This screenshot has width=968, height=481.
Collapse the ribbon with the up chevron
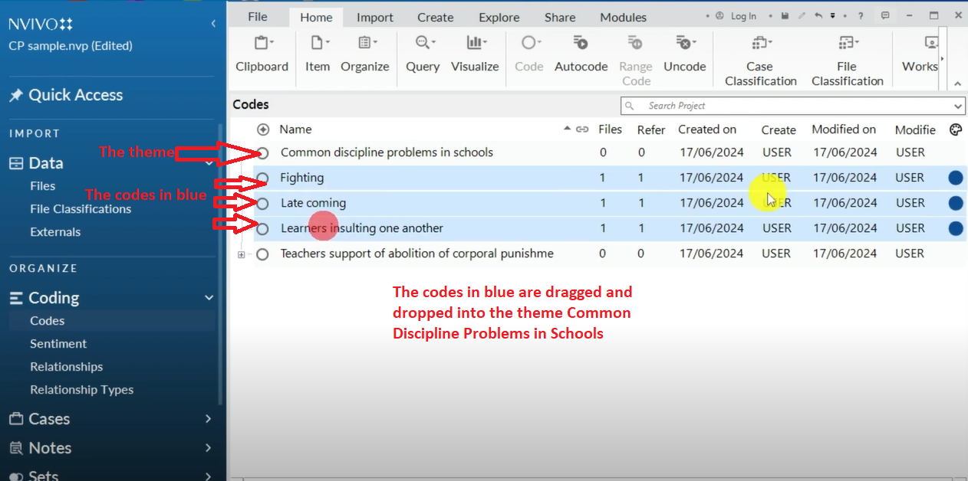(958, 83)
